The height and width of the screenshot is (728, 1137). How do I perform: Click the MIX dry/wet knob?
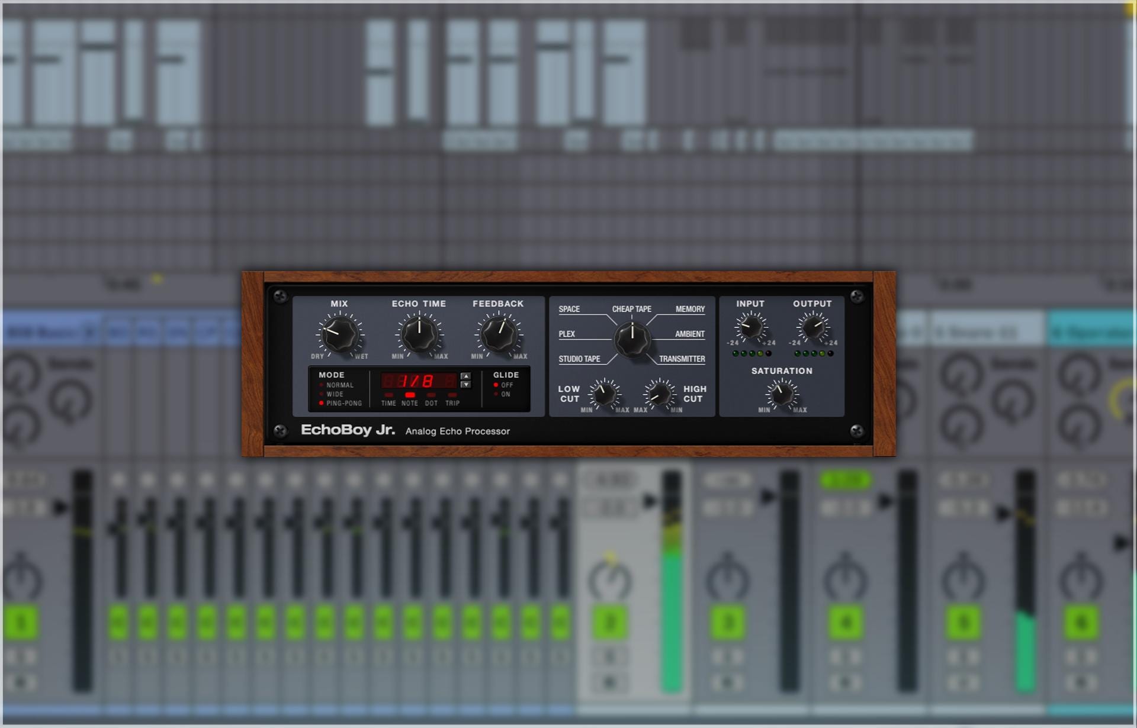339,334
